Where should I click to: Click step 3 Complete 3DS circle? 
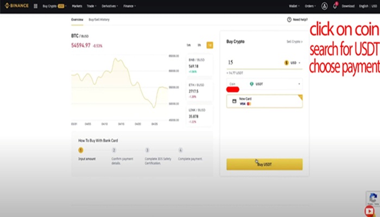pos(147,150)
